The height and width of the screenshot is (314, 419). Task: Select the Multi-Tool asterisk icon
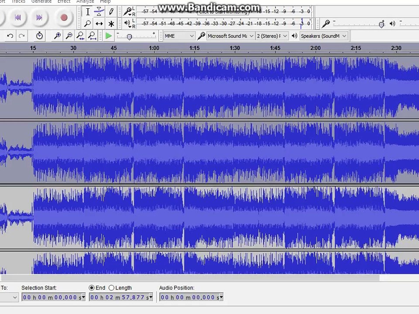[x=111, y=24]
